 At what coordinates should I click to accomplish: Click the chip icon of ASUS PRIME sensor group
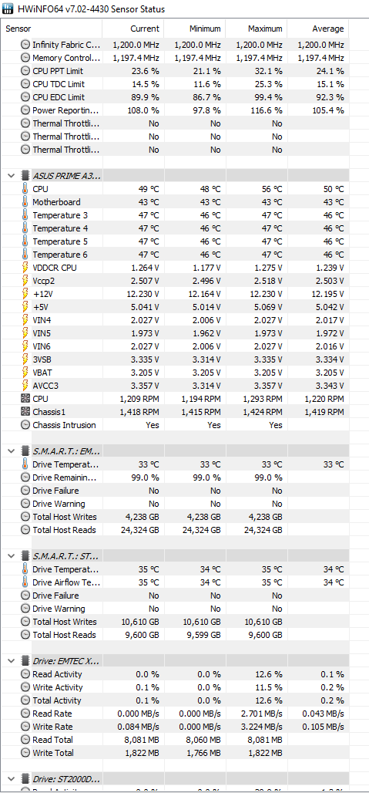click(25, 175)
